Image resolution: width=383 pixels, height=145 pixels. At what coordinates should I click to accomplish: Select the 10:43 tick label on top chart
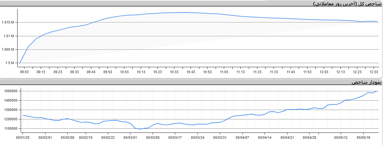(x=191, y=72)
